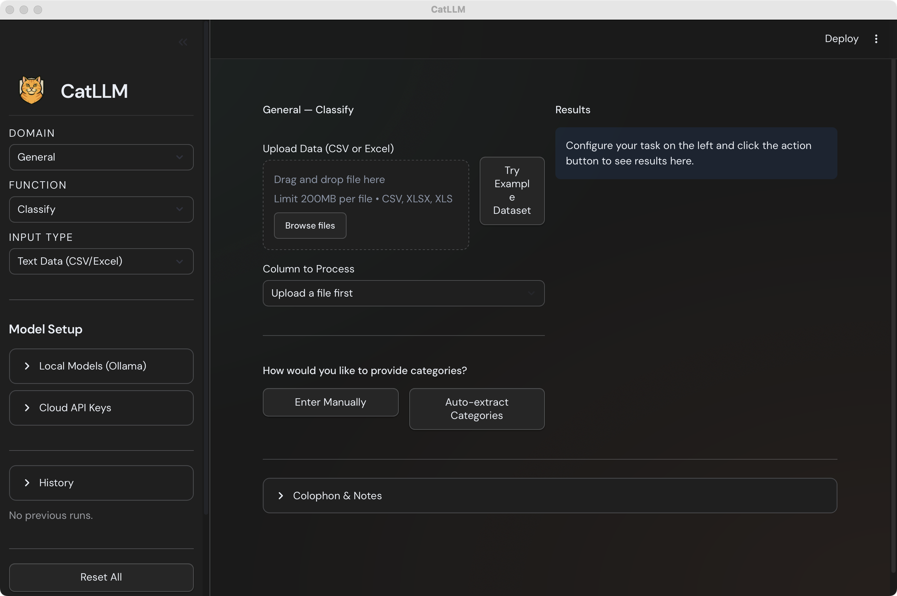Click the 'No previous runs.' text
897x596 pixels.
[51, 515]
